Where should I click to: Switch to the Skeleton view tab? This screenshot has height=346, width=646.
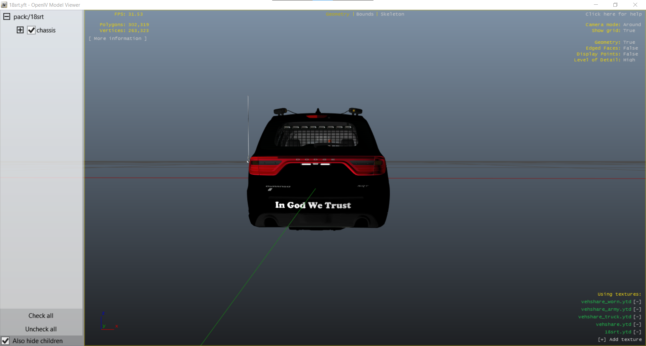392,14
